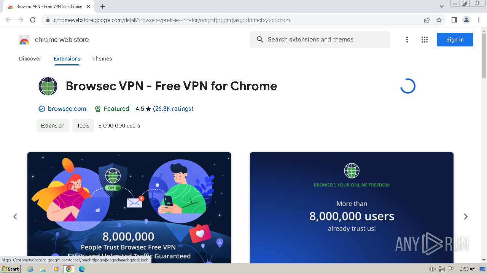Open the Chrome customize menu dots
Image resolution: width=487 pixels, height=274 pixels.
(x=479, y=20)
